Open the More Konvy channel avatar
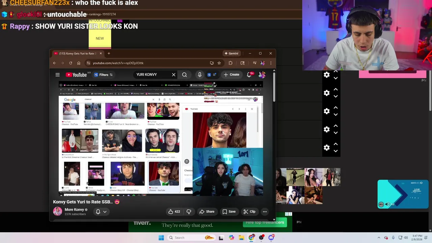The image size is (432, 243). click(x=58, y=212)
